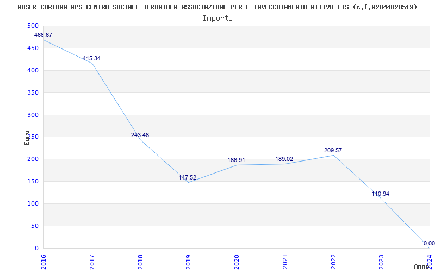Click the 500 y-axis tick label
Image resolution: width=435 pixels, height=272 pixels.
point(33,26)
